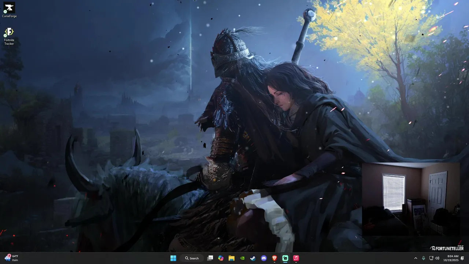Viewport: 469px width, 264px height.
Task: Open Brave browser from the taskbar
Action: click(274, 258)
